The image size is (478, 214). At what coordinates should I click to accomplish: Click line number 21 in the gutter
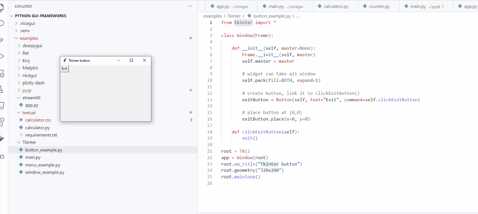pos(210,151)
